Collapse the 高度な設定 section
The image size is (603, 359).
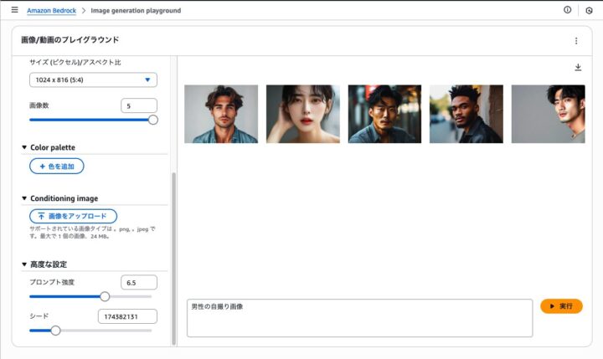(x=24, y=264)
